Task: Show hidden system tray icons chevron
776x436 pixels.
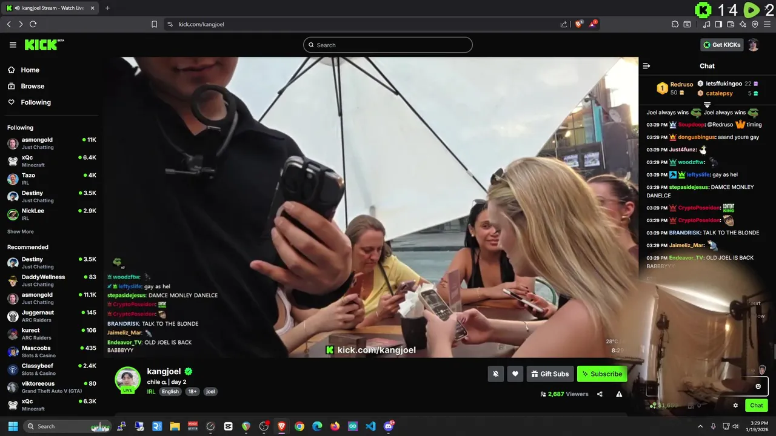Action: click(700, 426)
